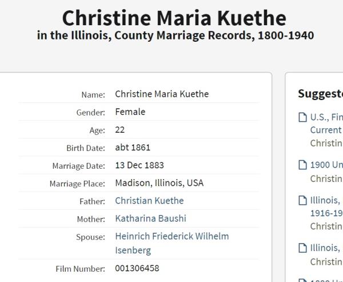343x282 pixels.
Task: Open the 1900 Un suggested record
Action: pos(326,165)
